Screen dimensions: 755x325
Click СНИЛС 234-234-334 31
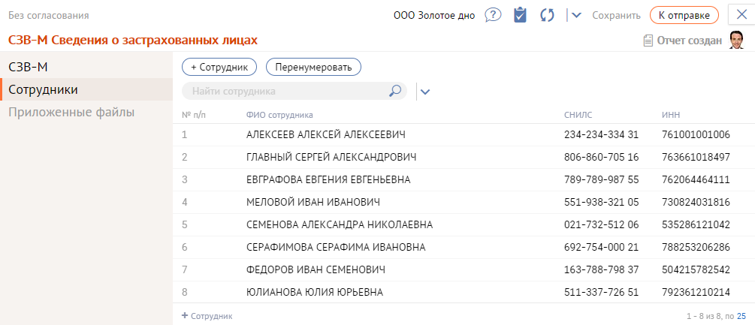point(602,134)
